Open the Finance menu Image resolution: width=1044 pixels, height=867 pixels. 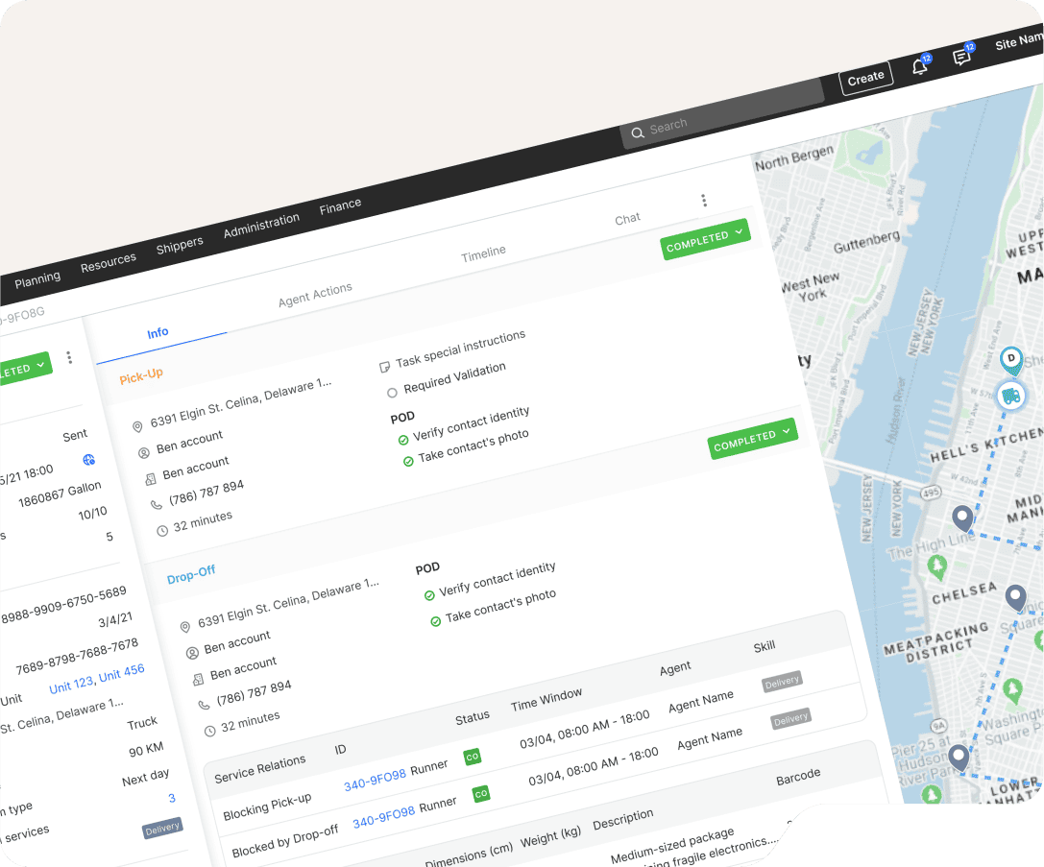click(x=340, y=206)
